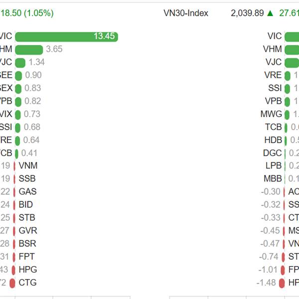Click the red bar beside CTG
299x299 pixels.
pos(12,283)
